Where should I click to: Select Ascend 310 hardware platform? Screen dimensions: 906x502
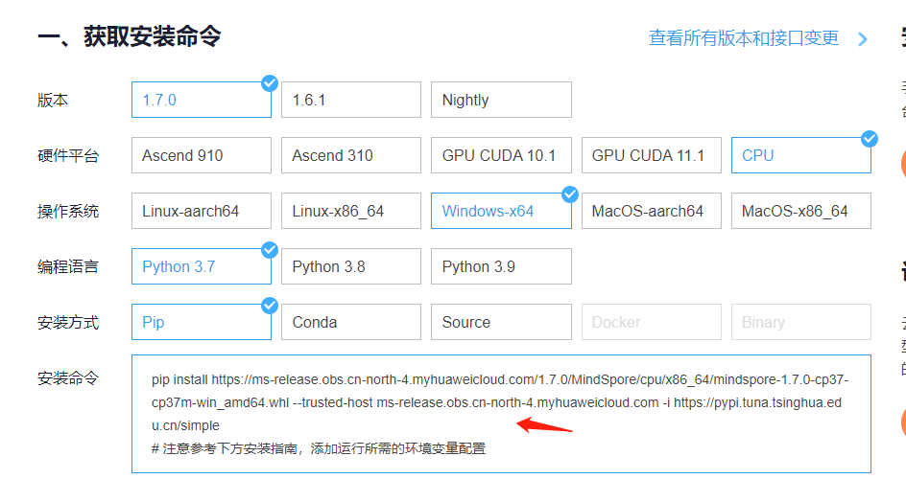tap(351, 155)
